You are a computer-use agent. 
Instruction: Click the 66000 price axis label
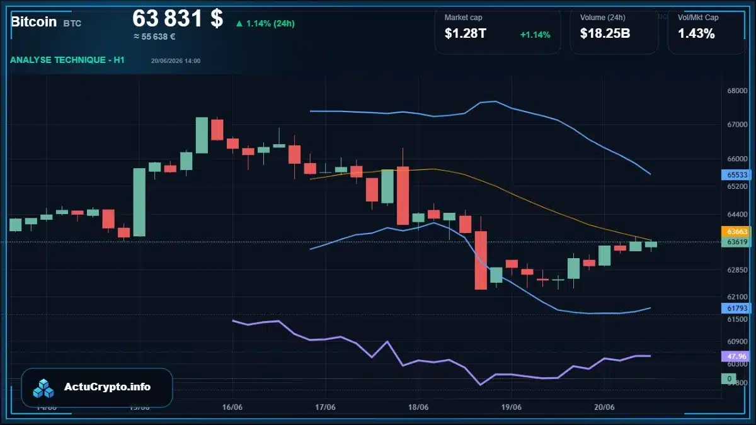737,159
